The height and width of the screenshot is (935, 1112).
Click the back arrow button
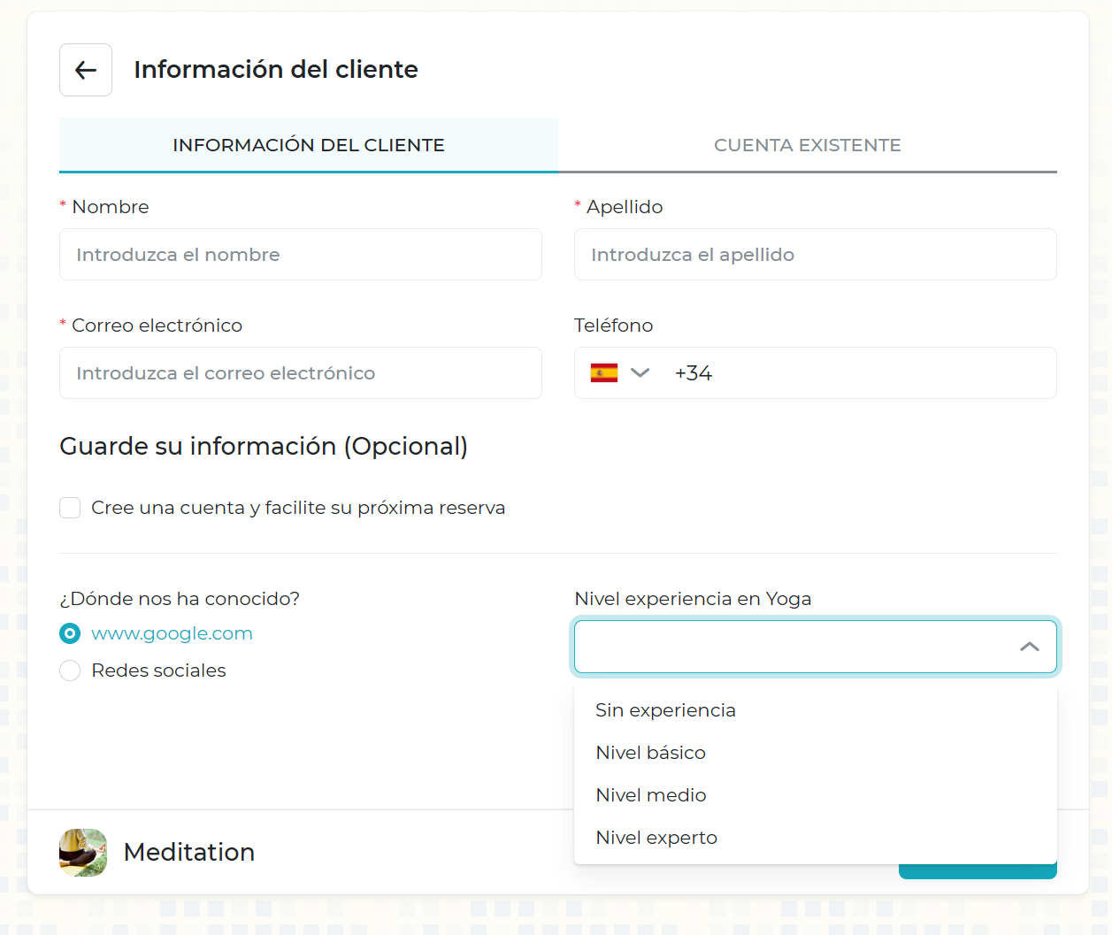coord(86,70)
